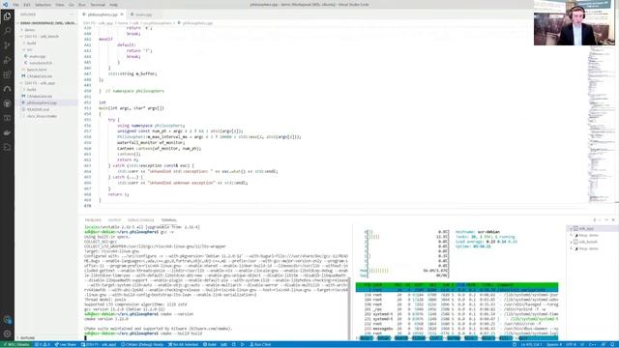Open the View menu

click(x=60, y=5)
